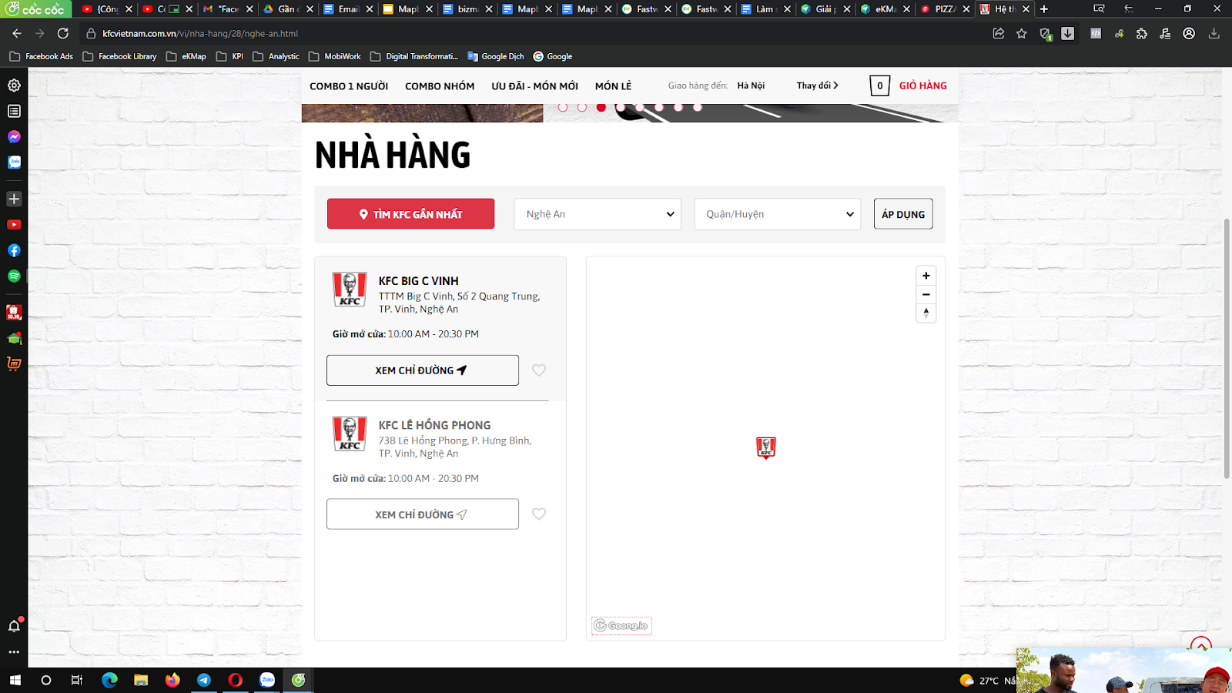Viewport: 1232px width, 693px height.
Task: Open browser extensions puzzle icon
Action: [1142, 33]
